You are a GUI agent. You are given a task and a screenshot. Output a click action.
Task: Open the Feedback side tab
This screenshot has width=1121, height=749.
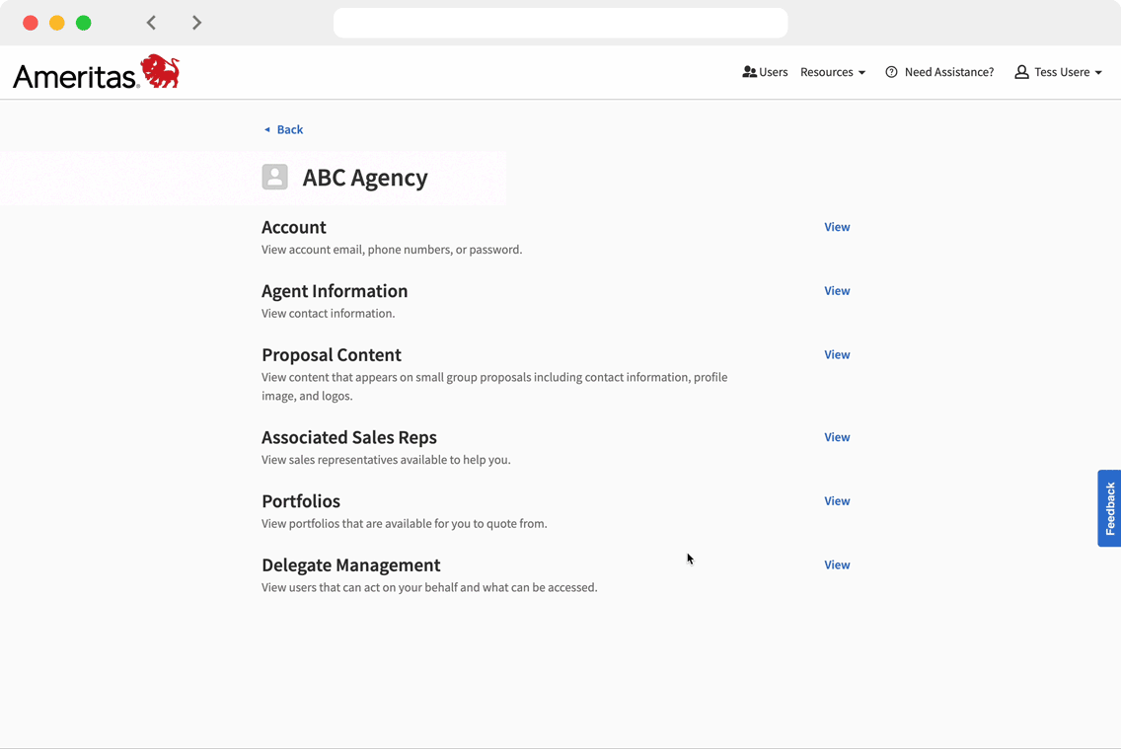1109,508
